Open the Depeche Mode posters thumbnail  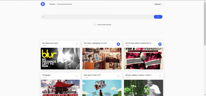102,59
